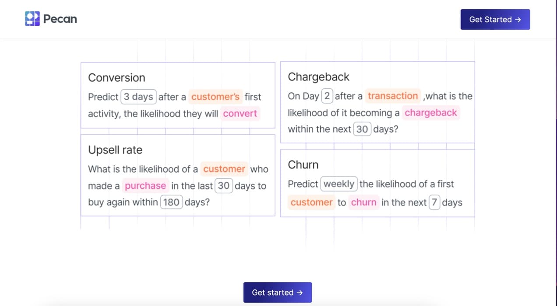Click the pink 'purchase' tag
The image size is (557, 306).
[145, 185]
